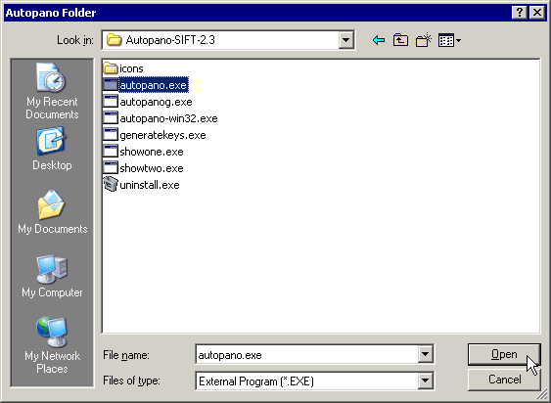Click the Help question mark button
This screenshot has height=403, width=551.
click(520, 13)
